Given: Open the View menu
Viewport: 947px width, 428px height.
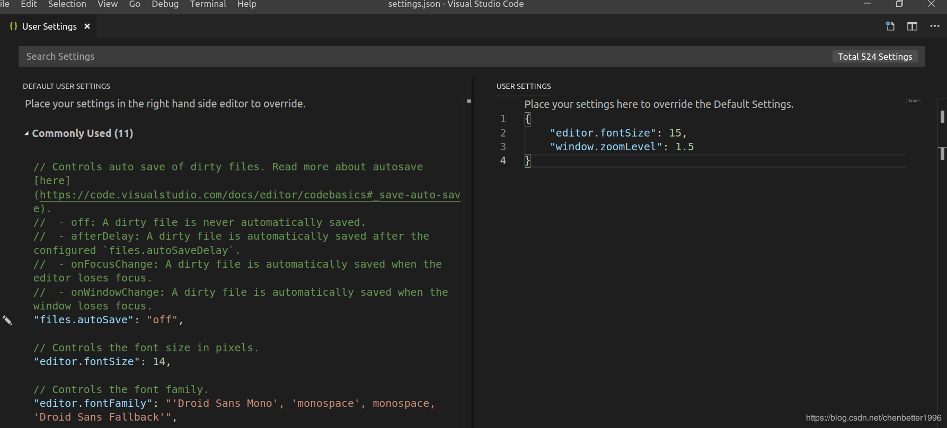Looking at the screenshot, I should tap(108, 4).
